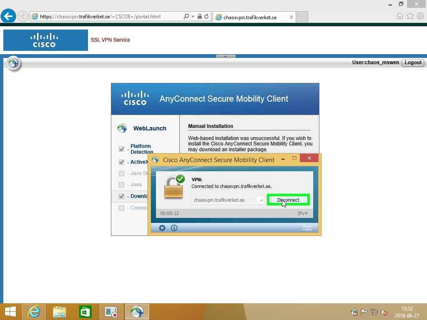
Task: Open Favorites star icon
Action: click(x=410, y=16)
